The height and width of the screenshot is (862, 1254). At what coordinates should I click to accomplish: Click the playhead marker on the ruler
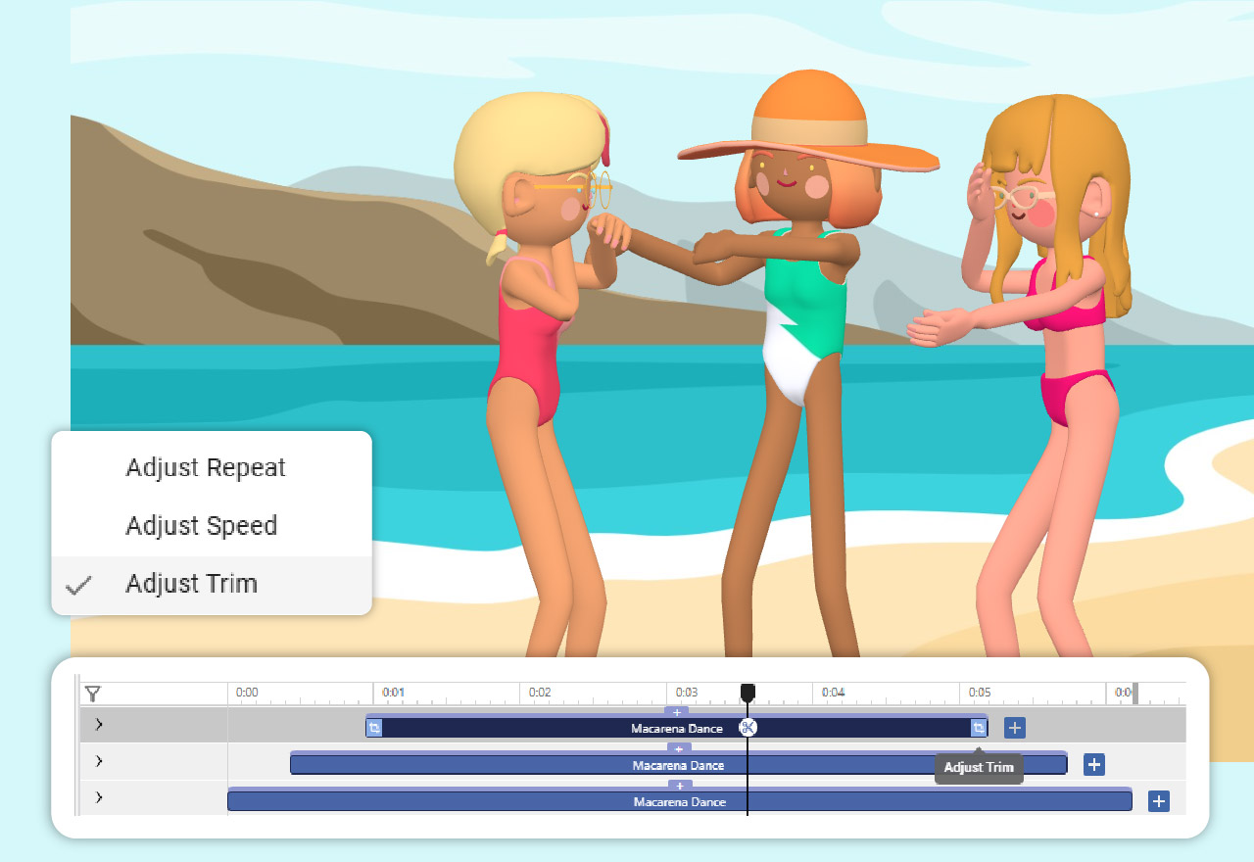click(748, 693)
